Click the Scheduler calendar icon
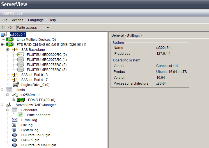This screenshot has width=209, height=148. point(15,110)
